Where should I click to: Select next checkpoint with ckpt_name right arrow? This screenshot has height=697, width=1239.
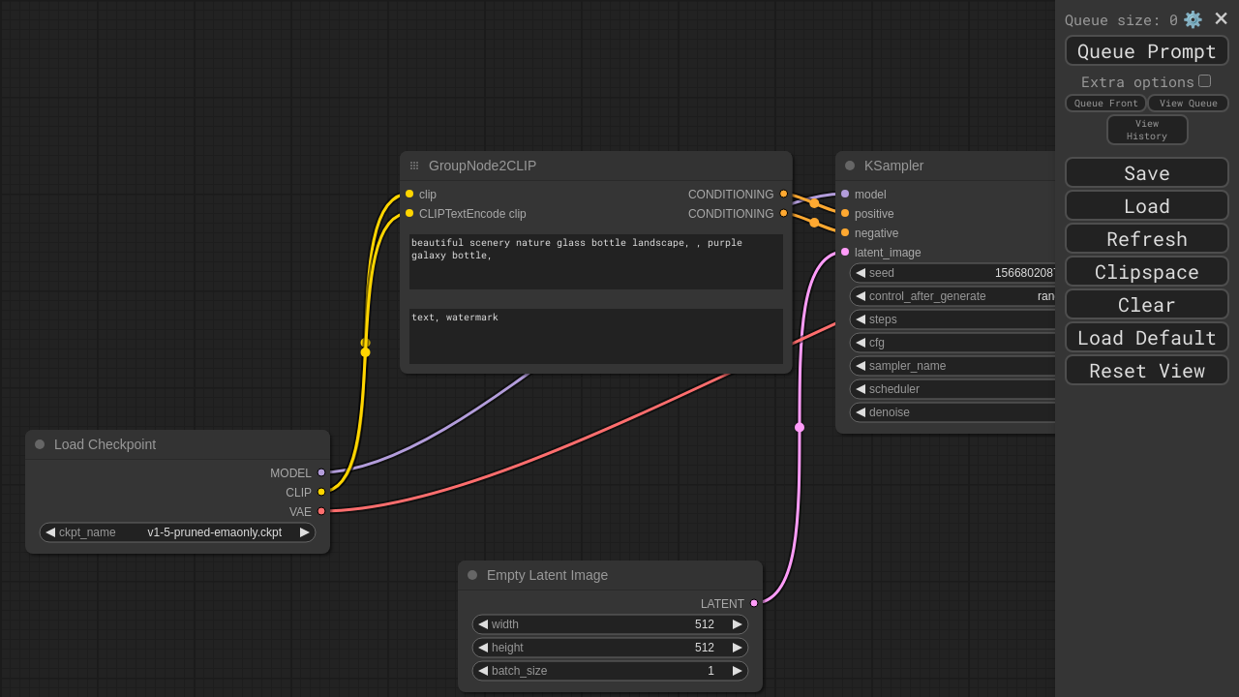(305, 532)
